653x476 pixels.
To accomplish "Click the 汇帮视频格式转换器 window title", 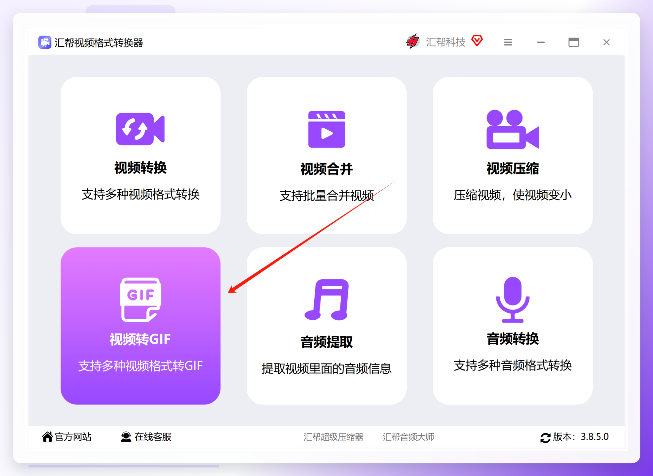I will [x=99, y=43].
